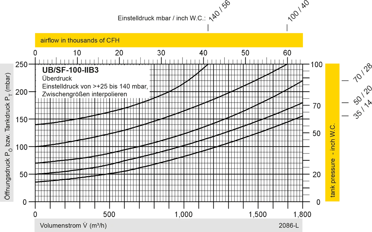Image resolution: width=372 pixels, height=232 pixels.
Task: Click the 150 tick on the mbar axis
Action: [22, 120]
